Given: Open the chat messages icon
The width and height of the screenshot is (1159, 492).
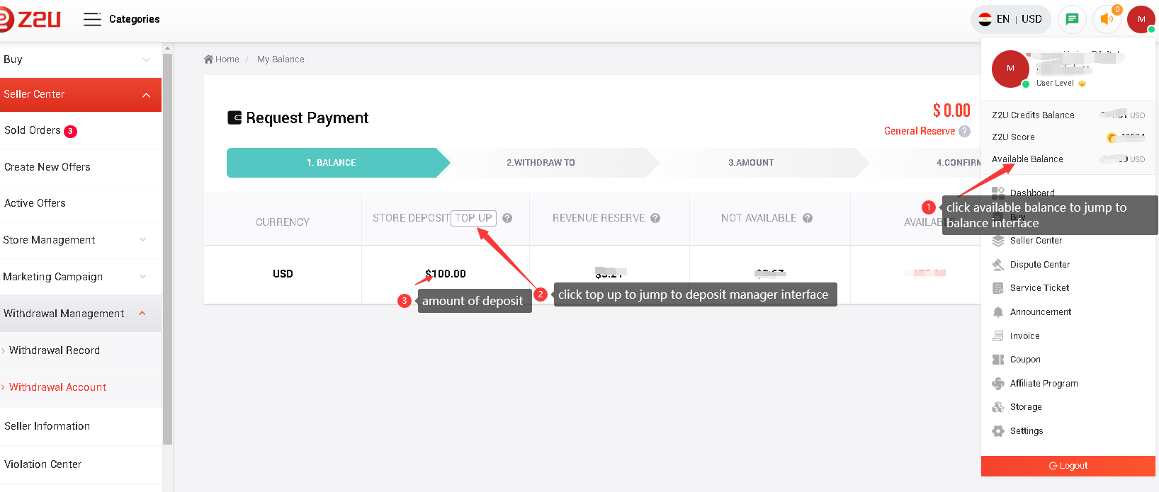Looking at the screenshot, I should 1072,19.
